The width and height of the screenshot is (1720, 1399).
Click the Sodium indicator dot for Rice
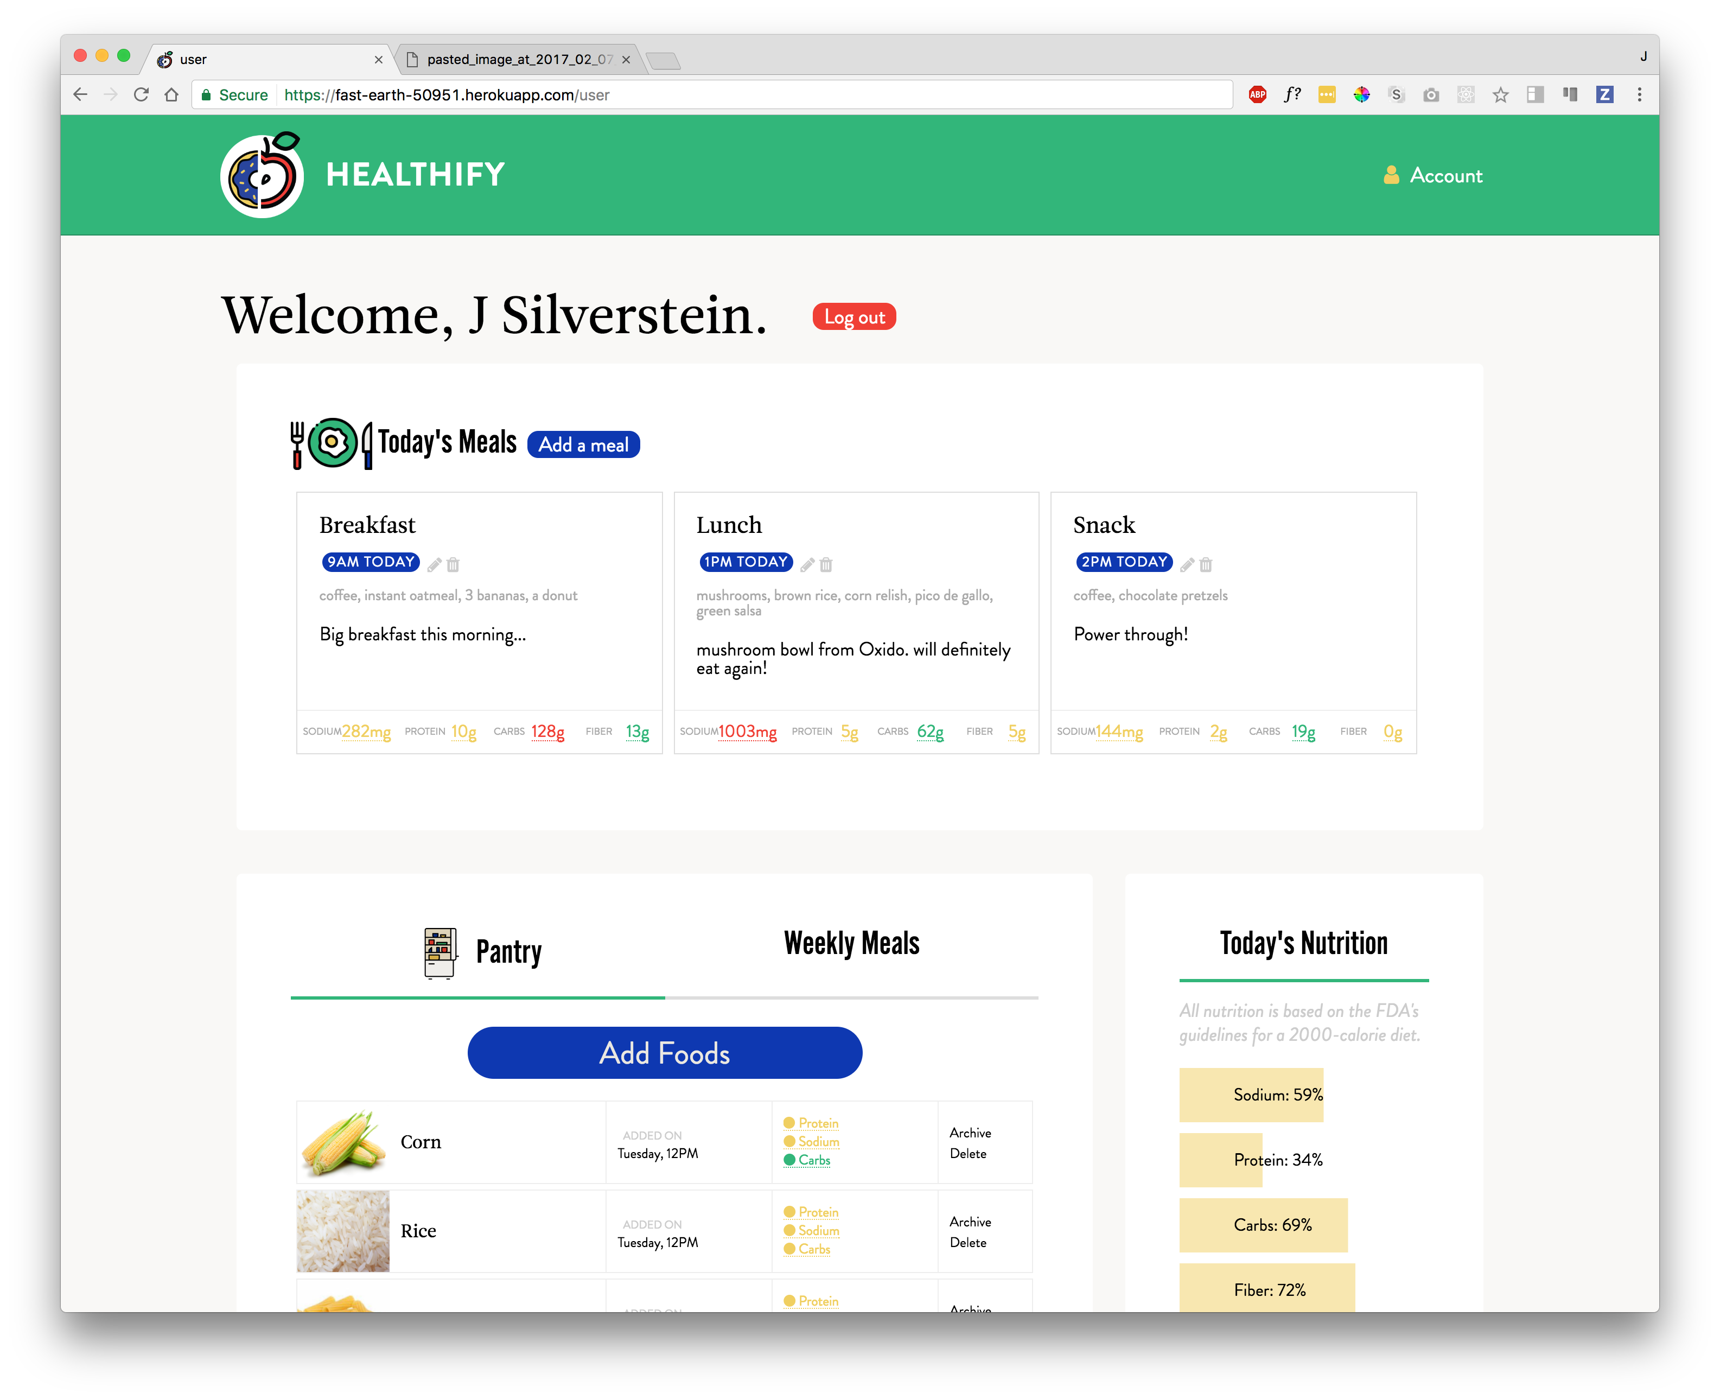point(789,1231)
